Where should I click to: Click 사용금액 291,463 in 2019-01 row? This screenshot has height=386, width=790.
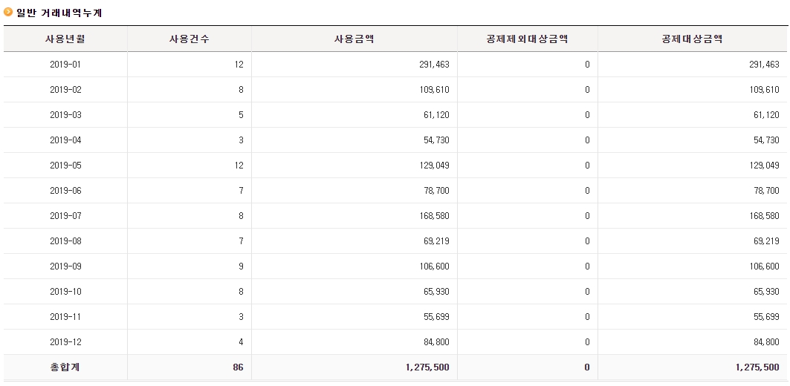coord(434,65)
